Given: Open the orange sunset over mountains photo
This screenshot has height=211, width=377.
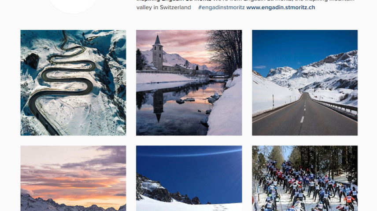Looking at the screenshot, I should [74, 178].
